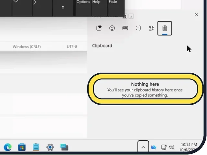
Task: Open the Symbols tab in emoji panel
Action: pos(151,28)
